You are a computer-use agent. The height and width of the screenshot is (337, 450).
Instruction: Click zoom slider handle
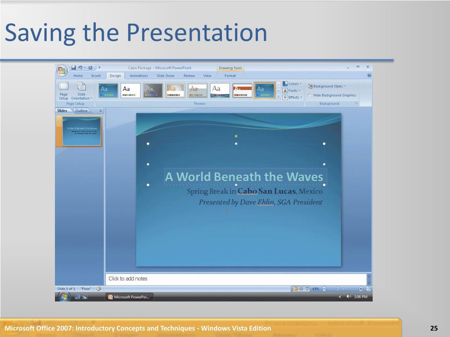[x=338, y=289]
